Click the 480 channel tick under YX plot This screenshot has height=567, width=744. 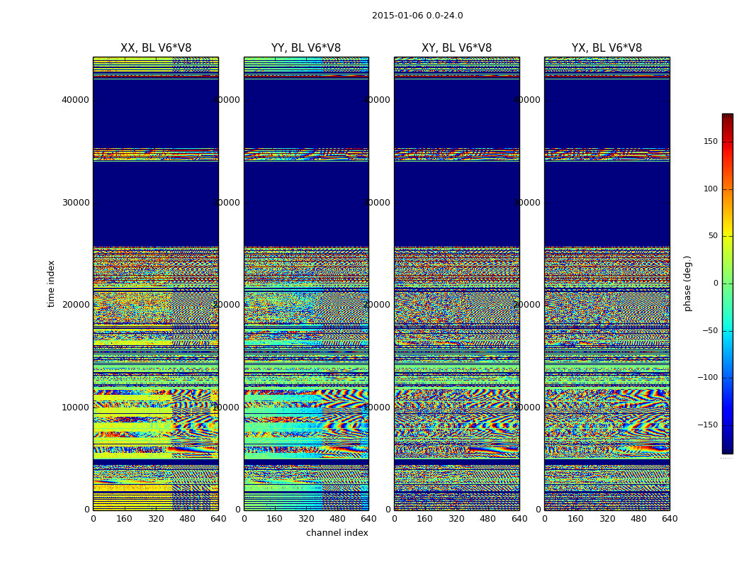pos(638,519)
